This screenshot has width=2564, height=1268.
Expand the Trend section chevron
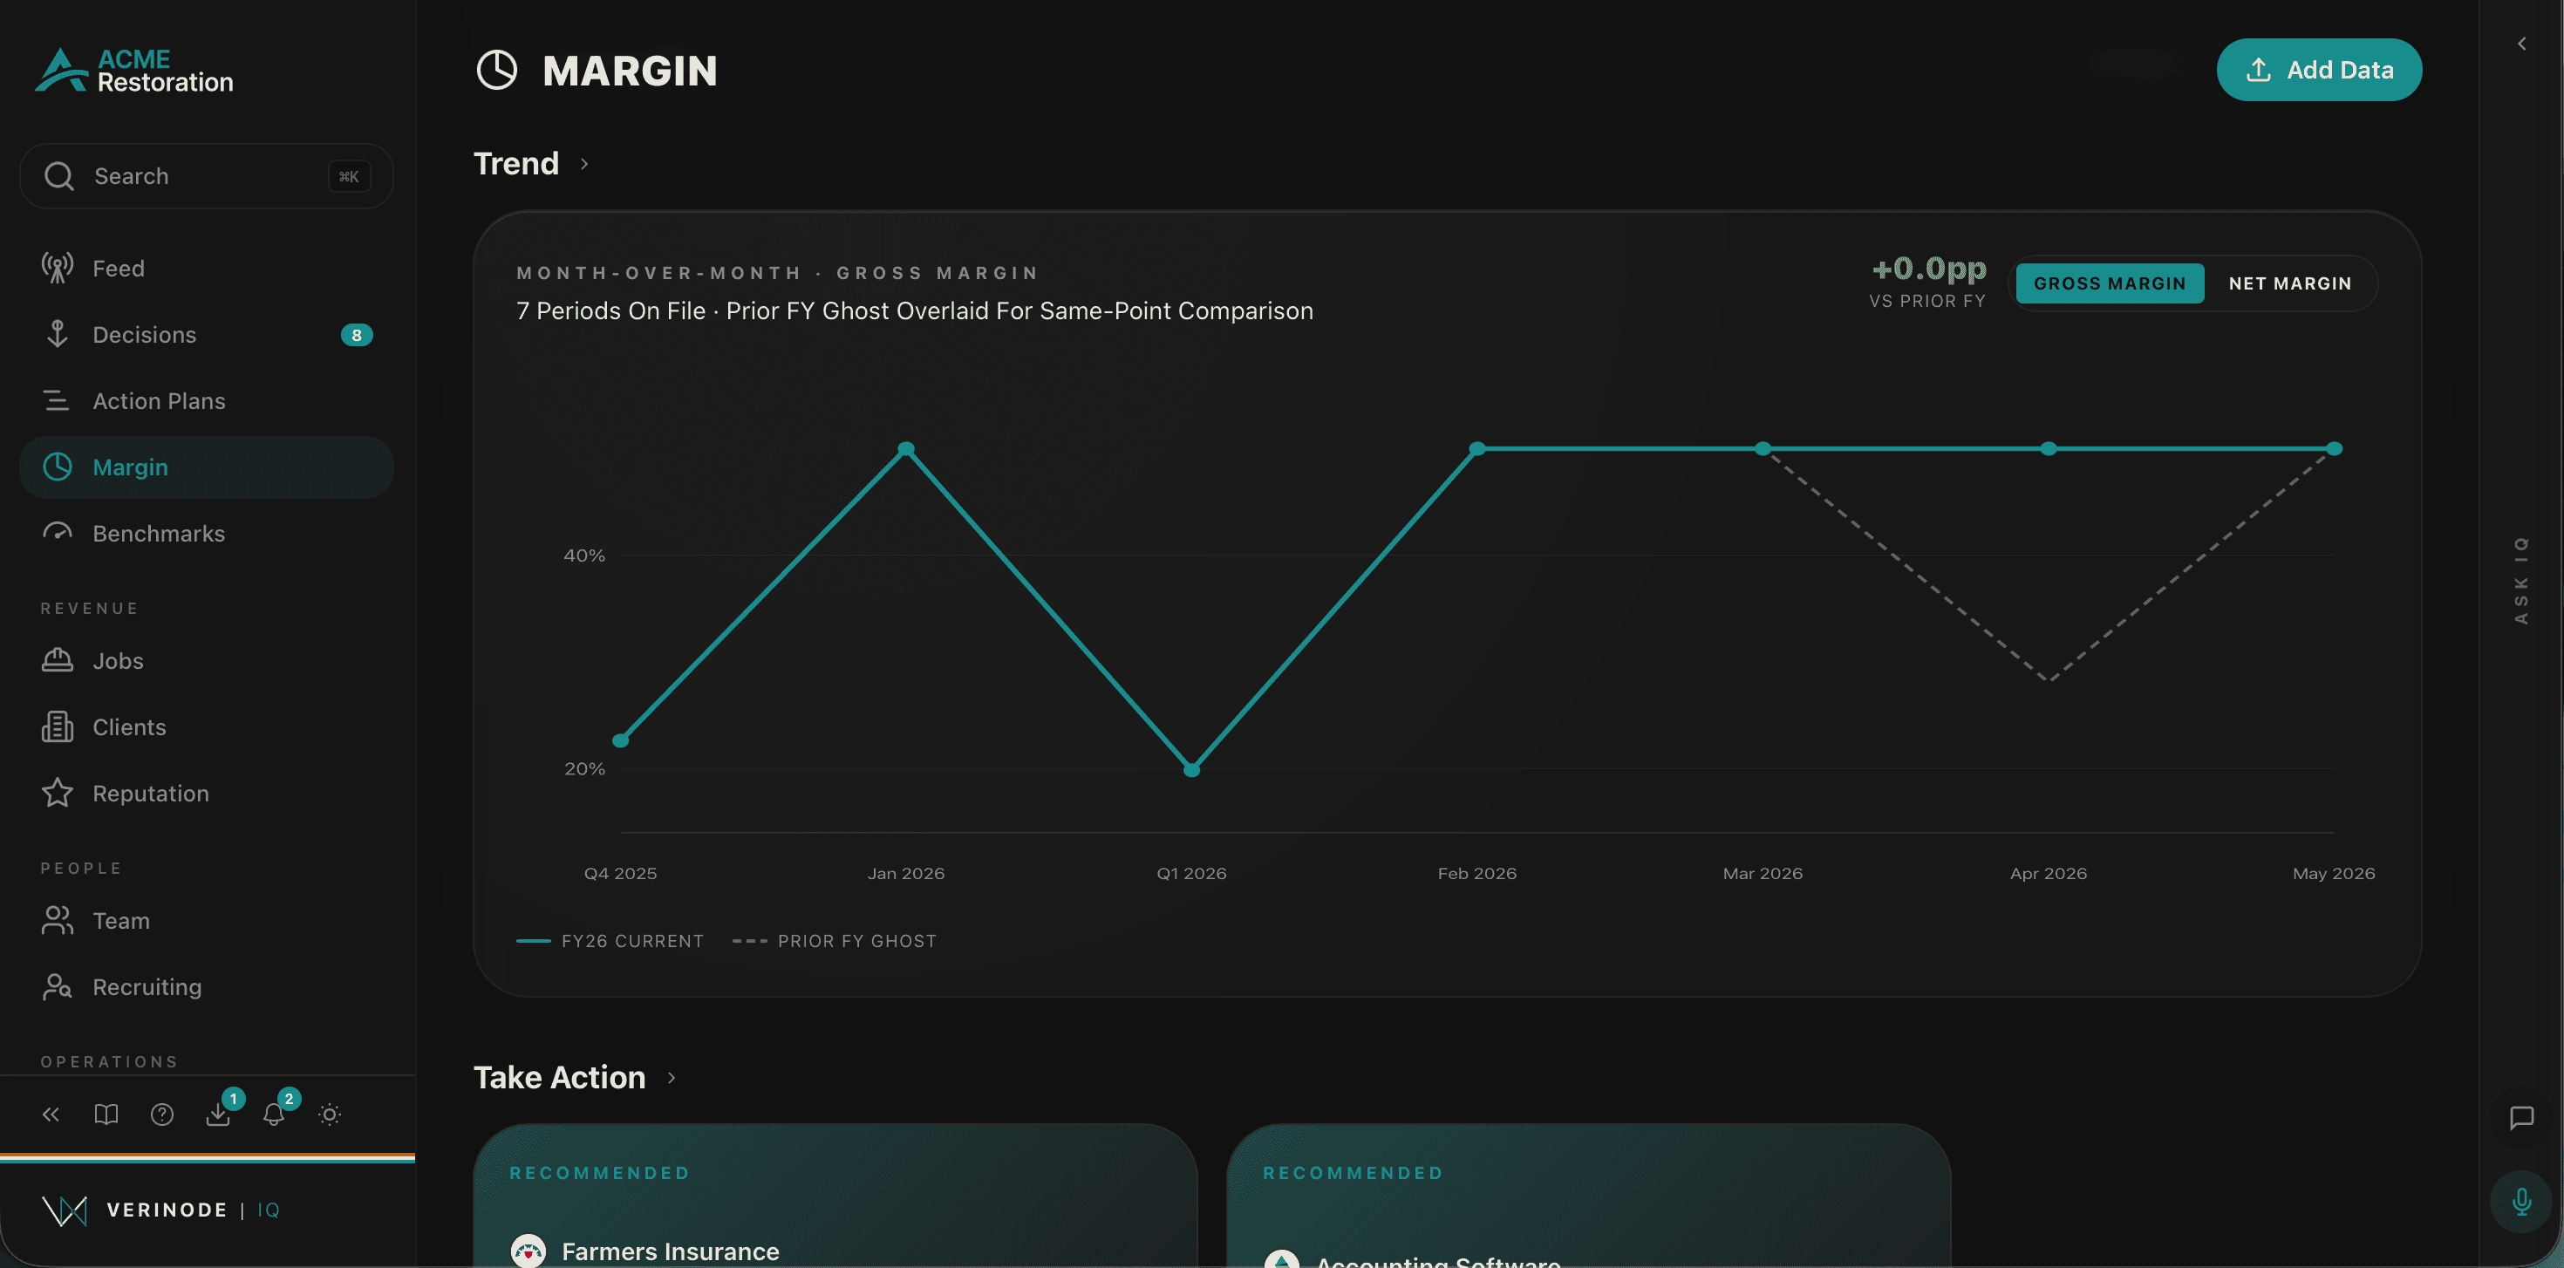point(584,163)
